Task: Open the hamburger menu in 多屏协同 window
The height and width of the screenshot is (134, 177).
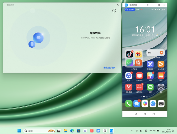Action: point(147,5)
